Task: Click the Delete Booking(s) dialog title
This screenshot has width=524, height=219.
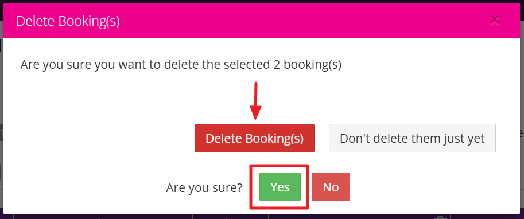Action: [68, 22]
